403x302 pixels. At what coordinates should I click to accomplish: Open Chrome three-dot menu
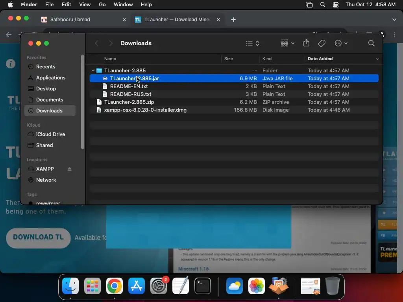394,35
